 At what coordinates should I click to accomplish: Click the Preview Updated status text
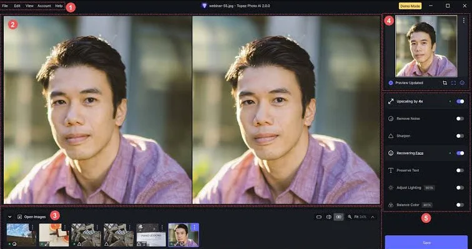click(x=409, y=83)
